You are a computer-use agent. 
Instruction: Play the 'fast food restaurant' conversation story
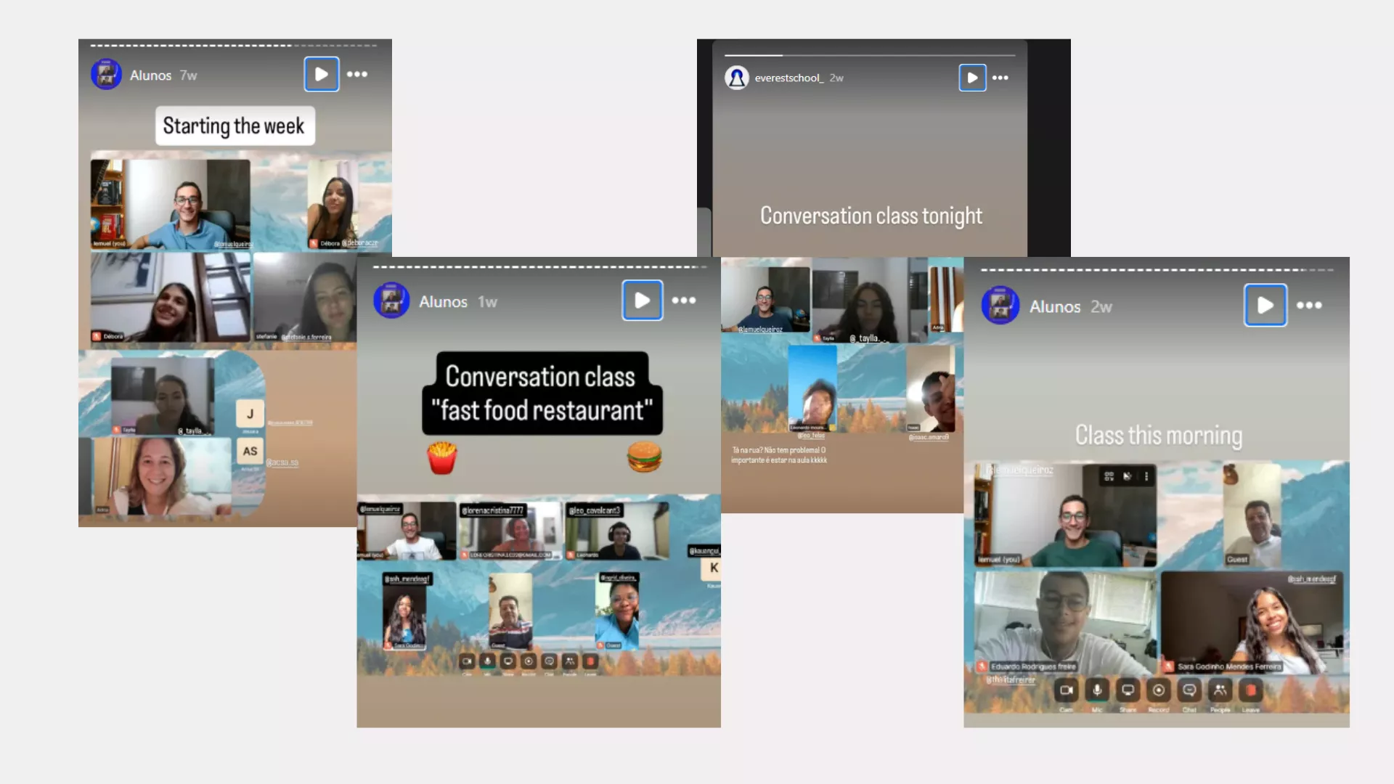pyautogui.click(x=642, y=301)
